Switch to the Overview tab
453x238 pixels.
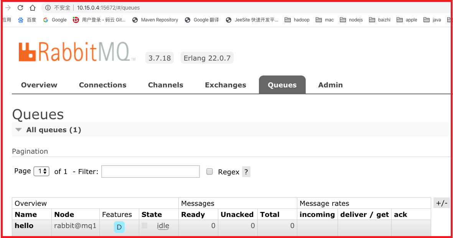tap(39, 85)
